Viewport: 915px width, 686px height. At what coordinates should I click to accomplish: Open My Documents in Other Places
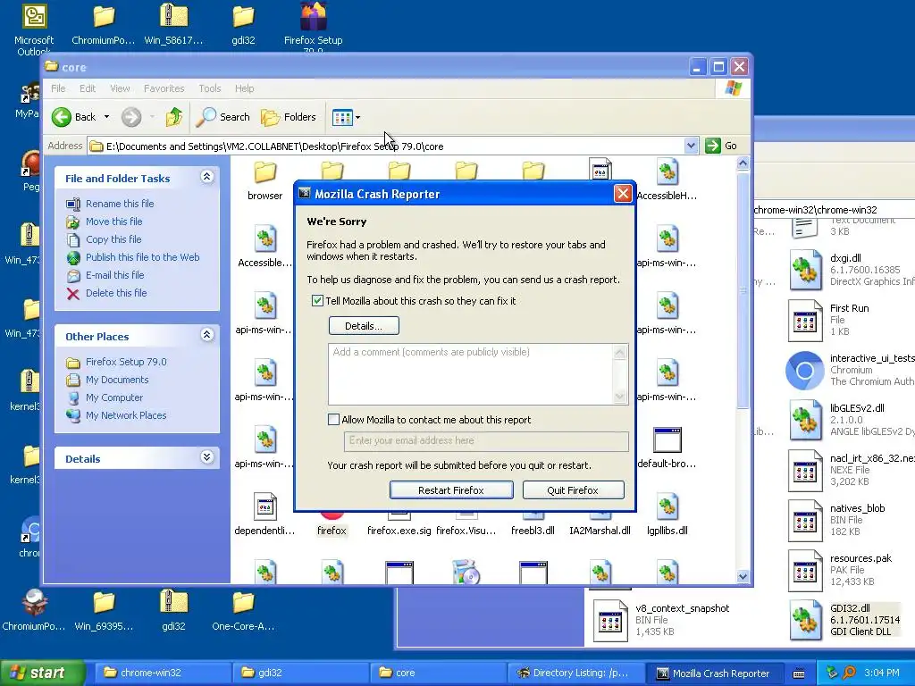(x=117, y=380)
